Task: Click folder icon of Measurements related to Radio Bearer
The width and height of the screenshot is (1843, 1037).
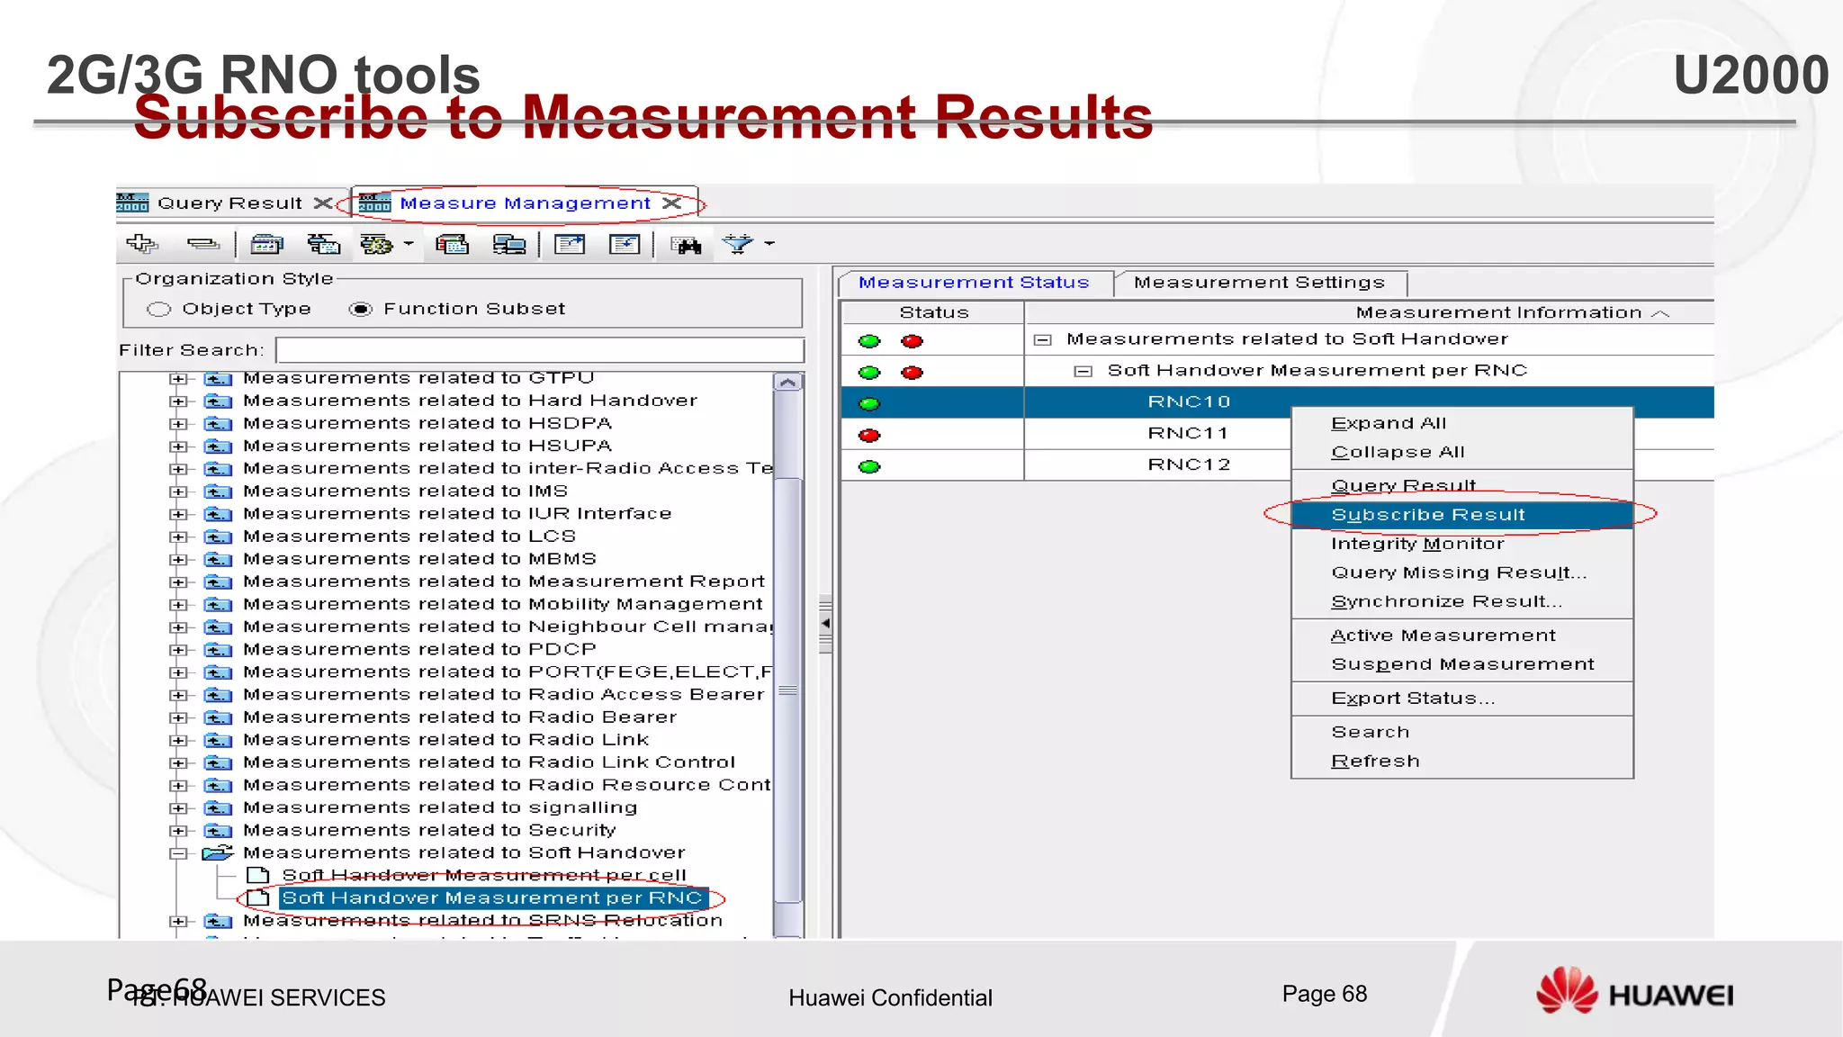Action: coord(218,717)
